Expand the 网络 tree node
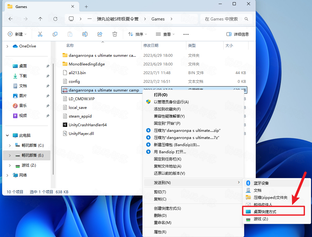Screen dimensions: 312x237 click(7, 175)
